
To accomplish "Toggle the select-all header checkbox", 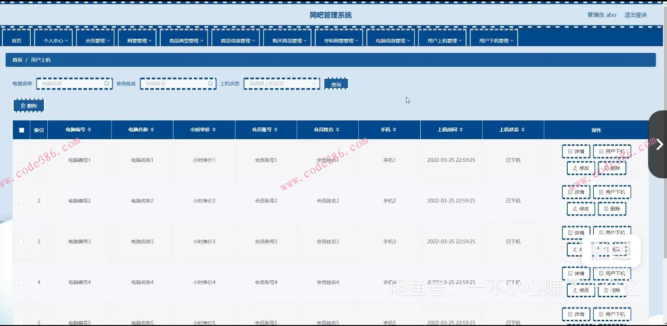I will coord(21,130).
